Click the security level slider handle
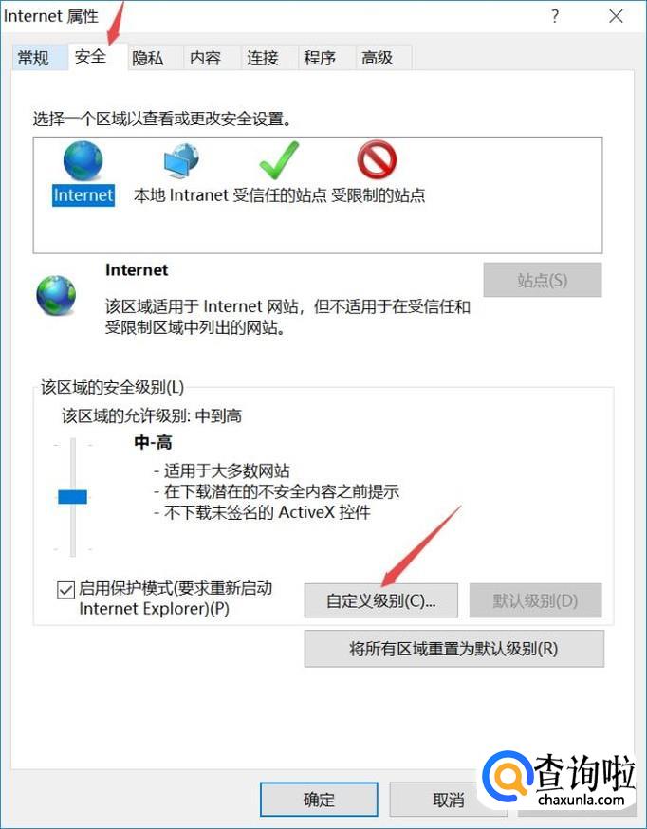This screenshot has width=647, height=829. [72, 497]
